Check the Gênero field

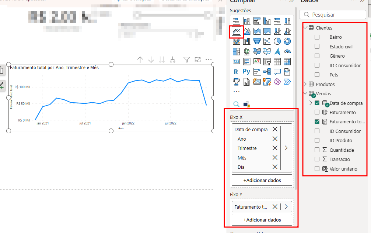pos(317,56)
